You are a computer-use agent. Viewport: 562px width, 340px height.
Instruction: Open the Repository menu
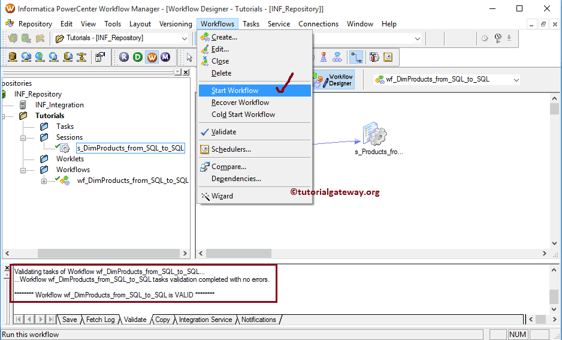point(35,24)
